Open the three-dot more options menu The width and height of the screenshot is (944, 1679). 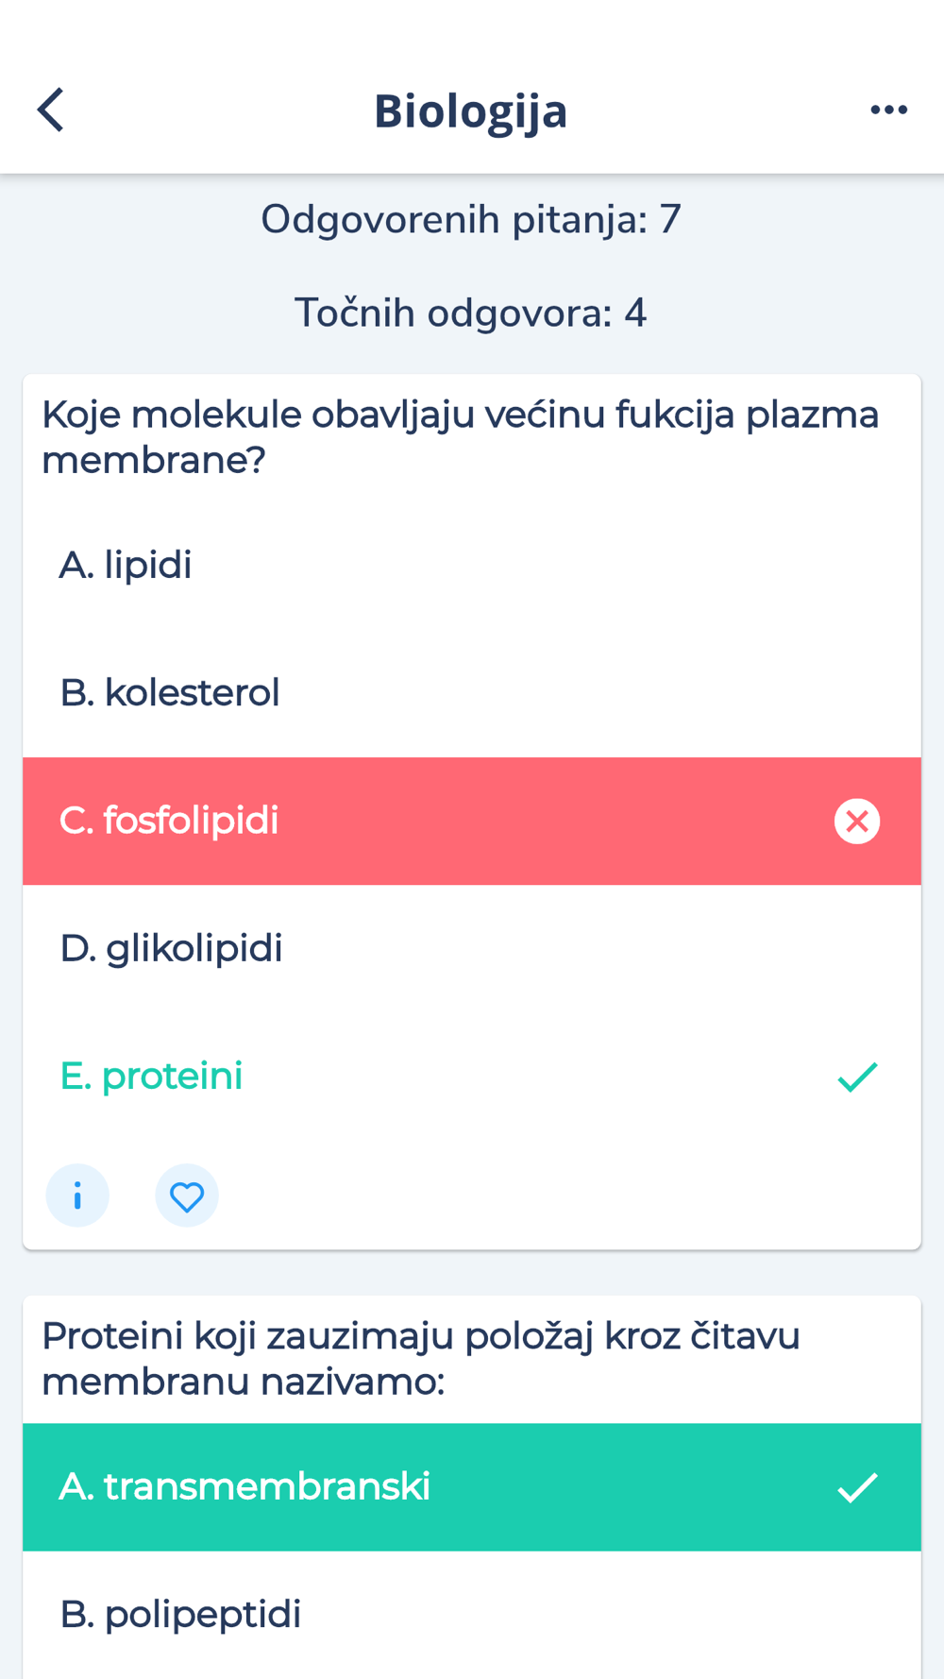coord(888,110)
